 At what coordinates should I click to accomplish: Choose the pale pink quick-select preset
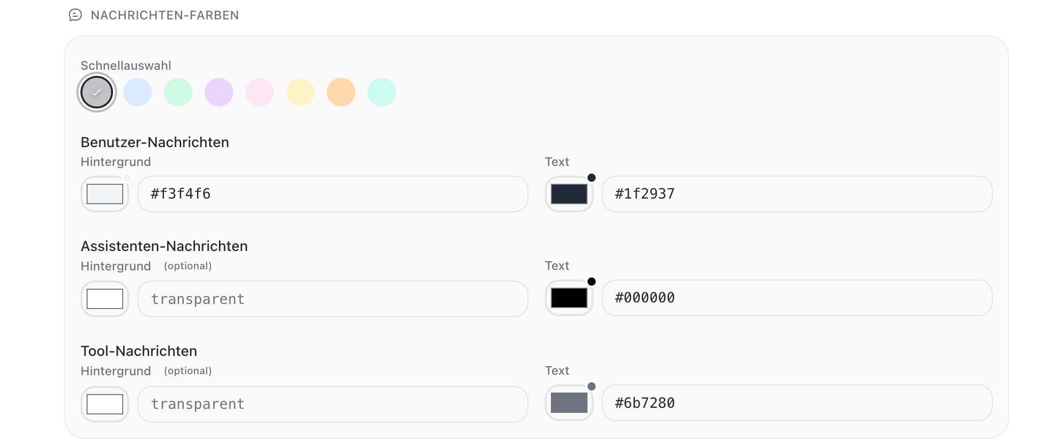(260, 92)
